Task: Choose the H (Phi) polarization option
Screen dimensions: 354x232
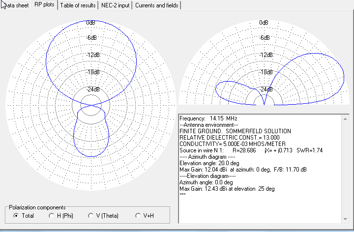Action: tap(52, 216)
